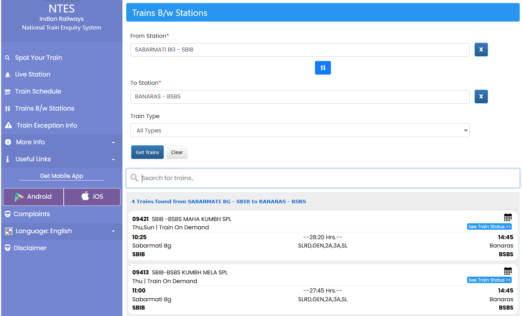See Train Status for train 09413

(489, 280)
